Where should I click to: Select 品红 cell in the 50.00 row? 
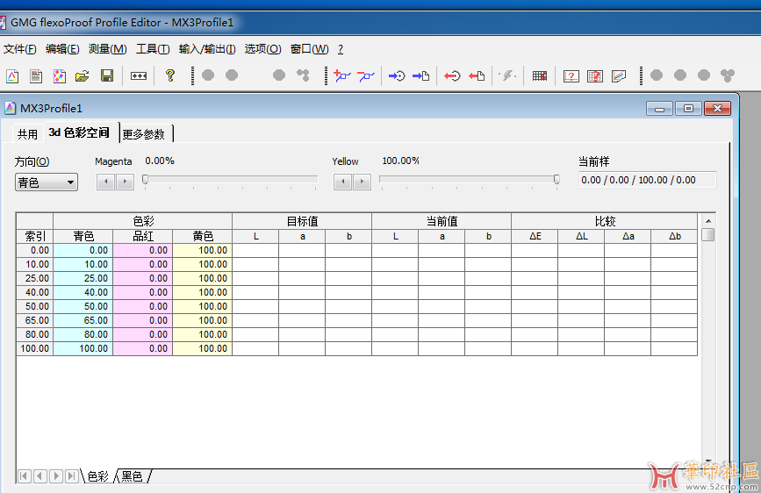(x=143, y=306)
